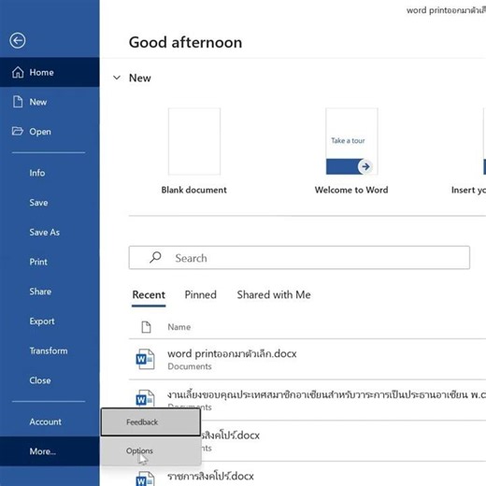Open the Print page
The image size is (486, 486).
pyautogui.click(x=38, y=262)
